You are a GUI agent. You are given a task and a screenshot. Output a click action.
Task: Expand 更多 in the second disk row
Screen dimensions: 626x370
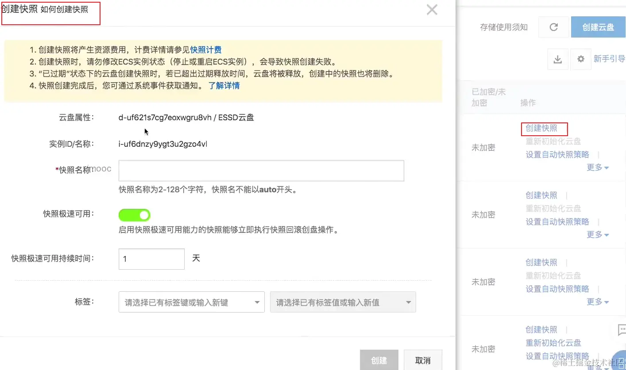[x=598, y=235]
